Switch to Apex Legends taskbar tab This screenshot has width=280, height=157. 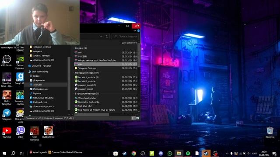click(x=38, y=152)
